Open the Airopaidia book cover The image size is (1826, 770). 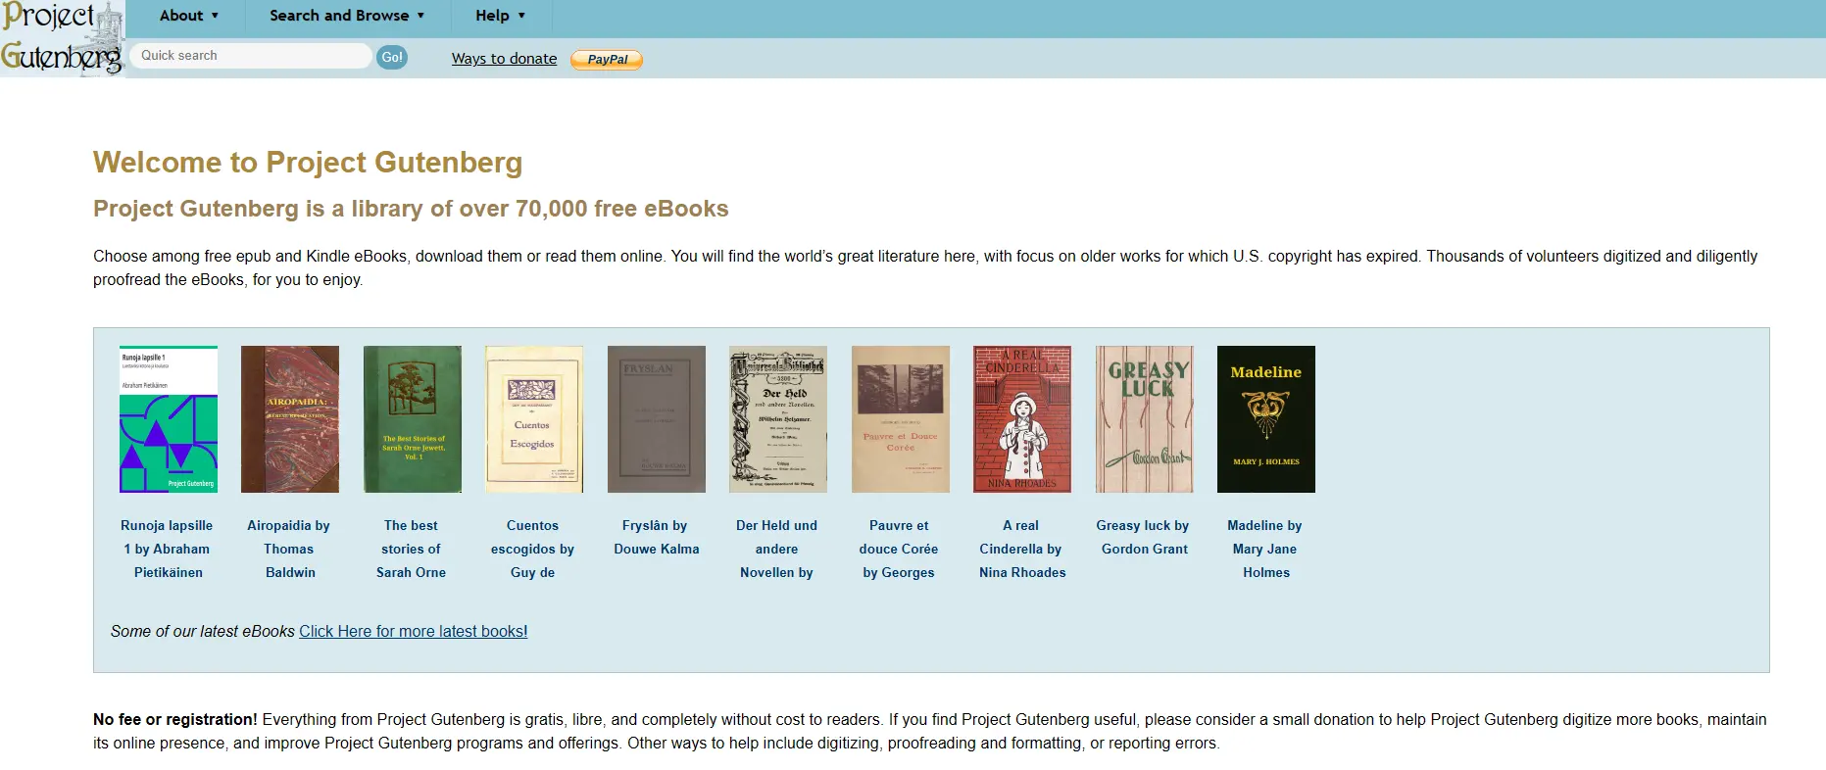point(290,419)
